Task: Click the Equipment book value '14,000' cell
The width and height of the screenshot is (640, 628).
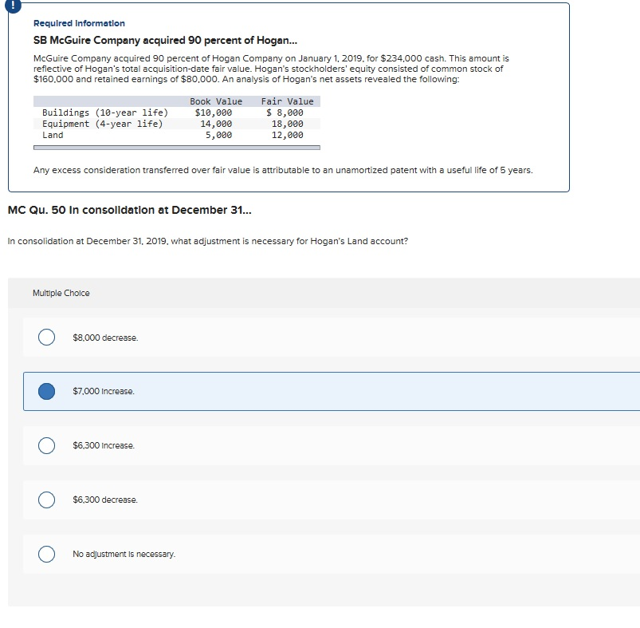Action: click(216, 124)
